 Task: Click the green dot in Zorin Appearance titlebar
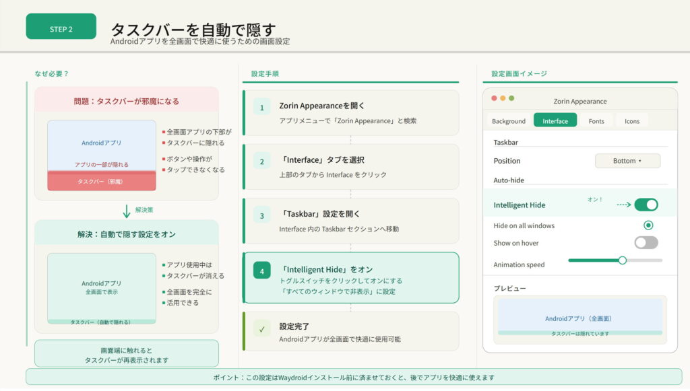511,98
